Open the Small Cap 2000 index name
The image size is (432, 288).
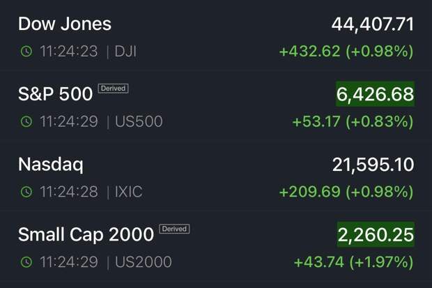click(86, 235)
